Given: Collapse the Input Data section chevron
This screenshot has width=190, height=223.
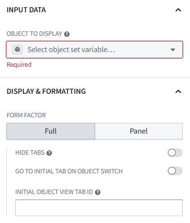Looking at the screenshot, I should click(x=178, y=10).
